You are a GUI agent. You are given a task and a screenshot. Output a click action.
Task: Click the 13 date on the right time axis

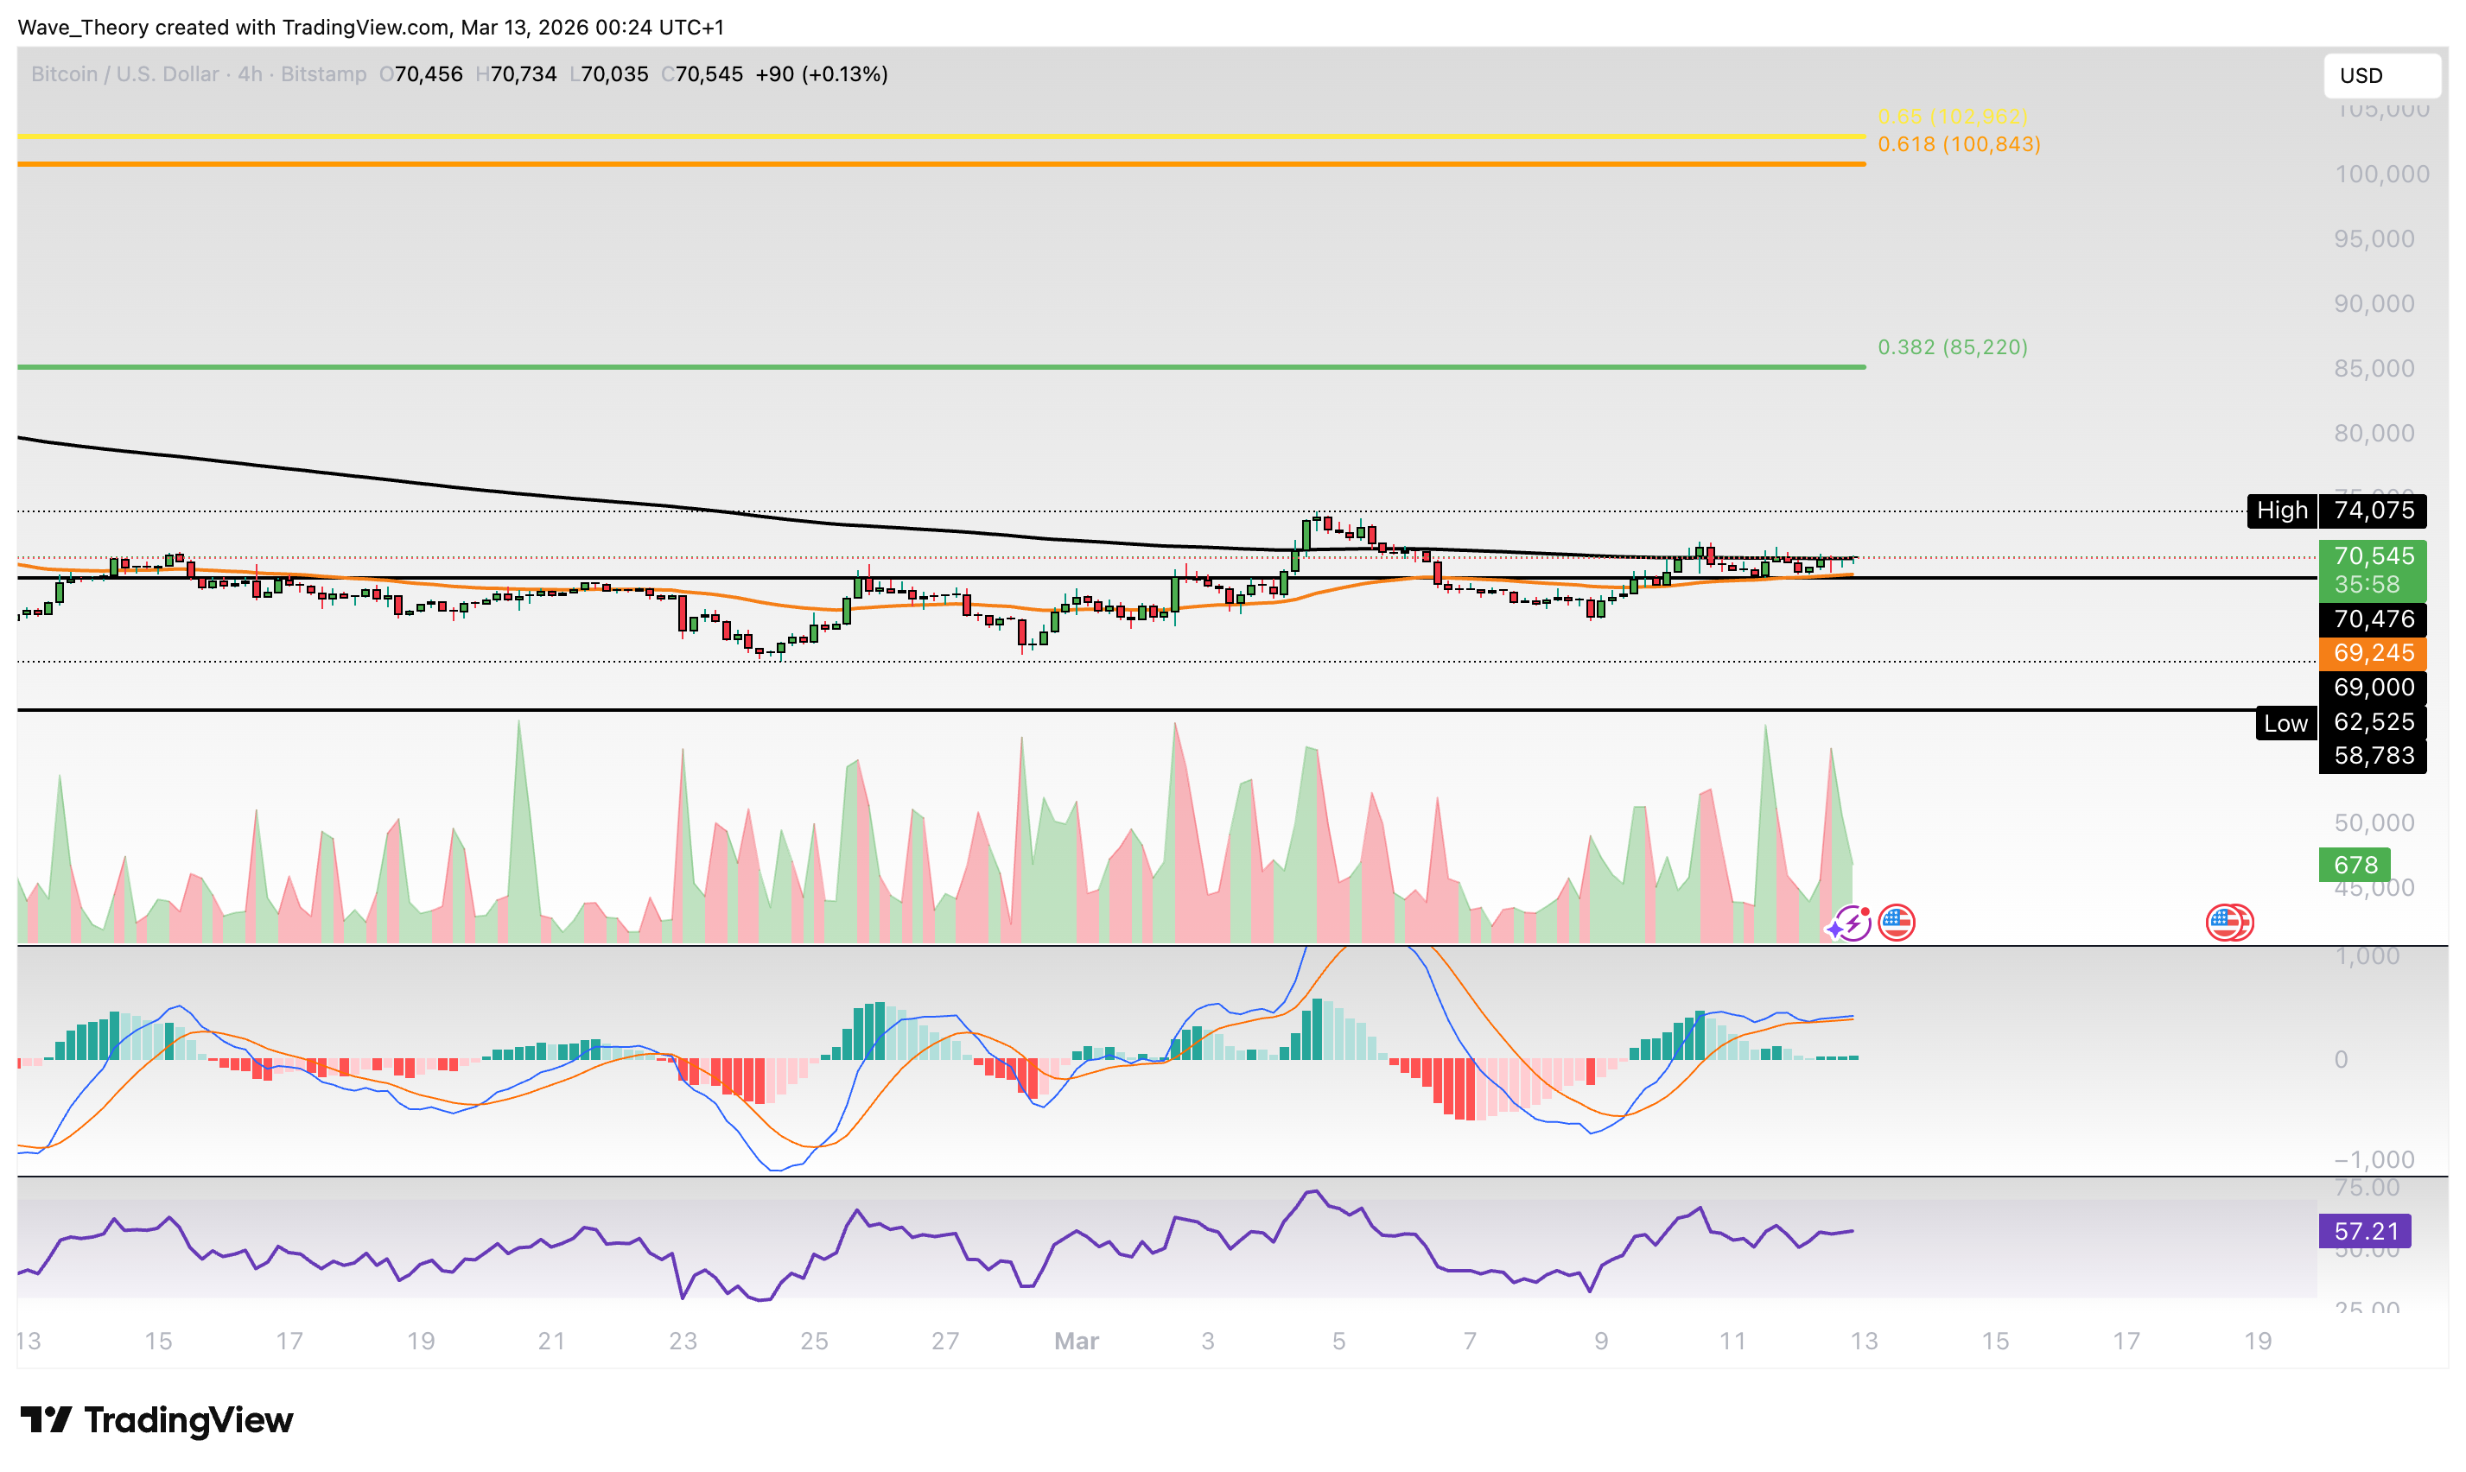(x=1863, y=1341)
